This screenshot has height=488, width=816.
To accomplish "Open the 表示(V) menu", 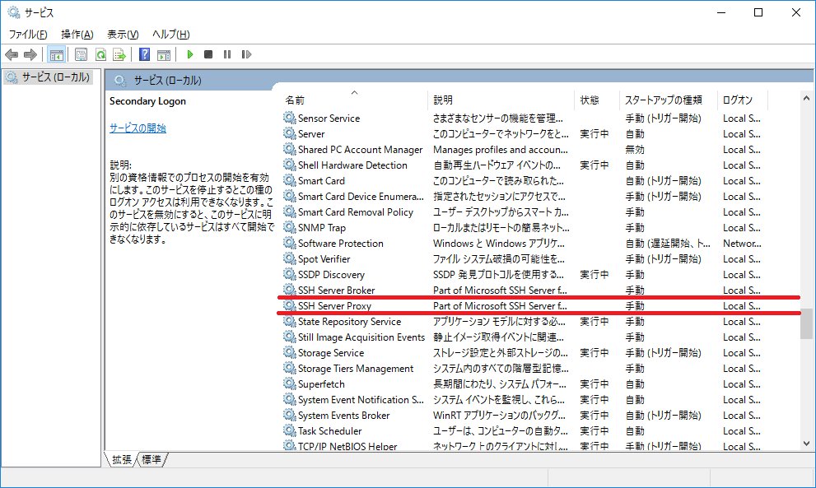I will coord(123,35).
